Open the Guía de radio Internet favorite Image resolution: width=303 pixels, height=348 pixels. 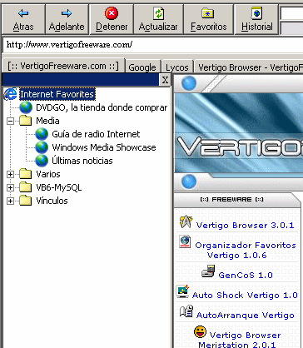[x=96, y=134]
